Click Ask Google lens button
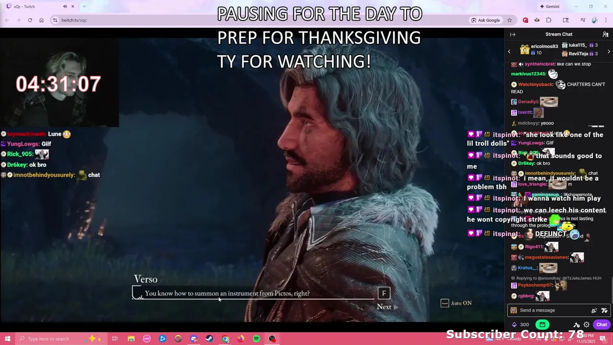The height and width of the screenshot is (345, 613). (x=485, y=20)
